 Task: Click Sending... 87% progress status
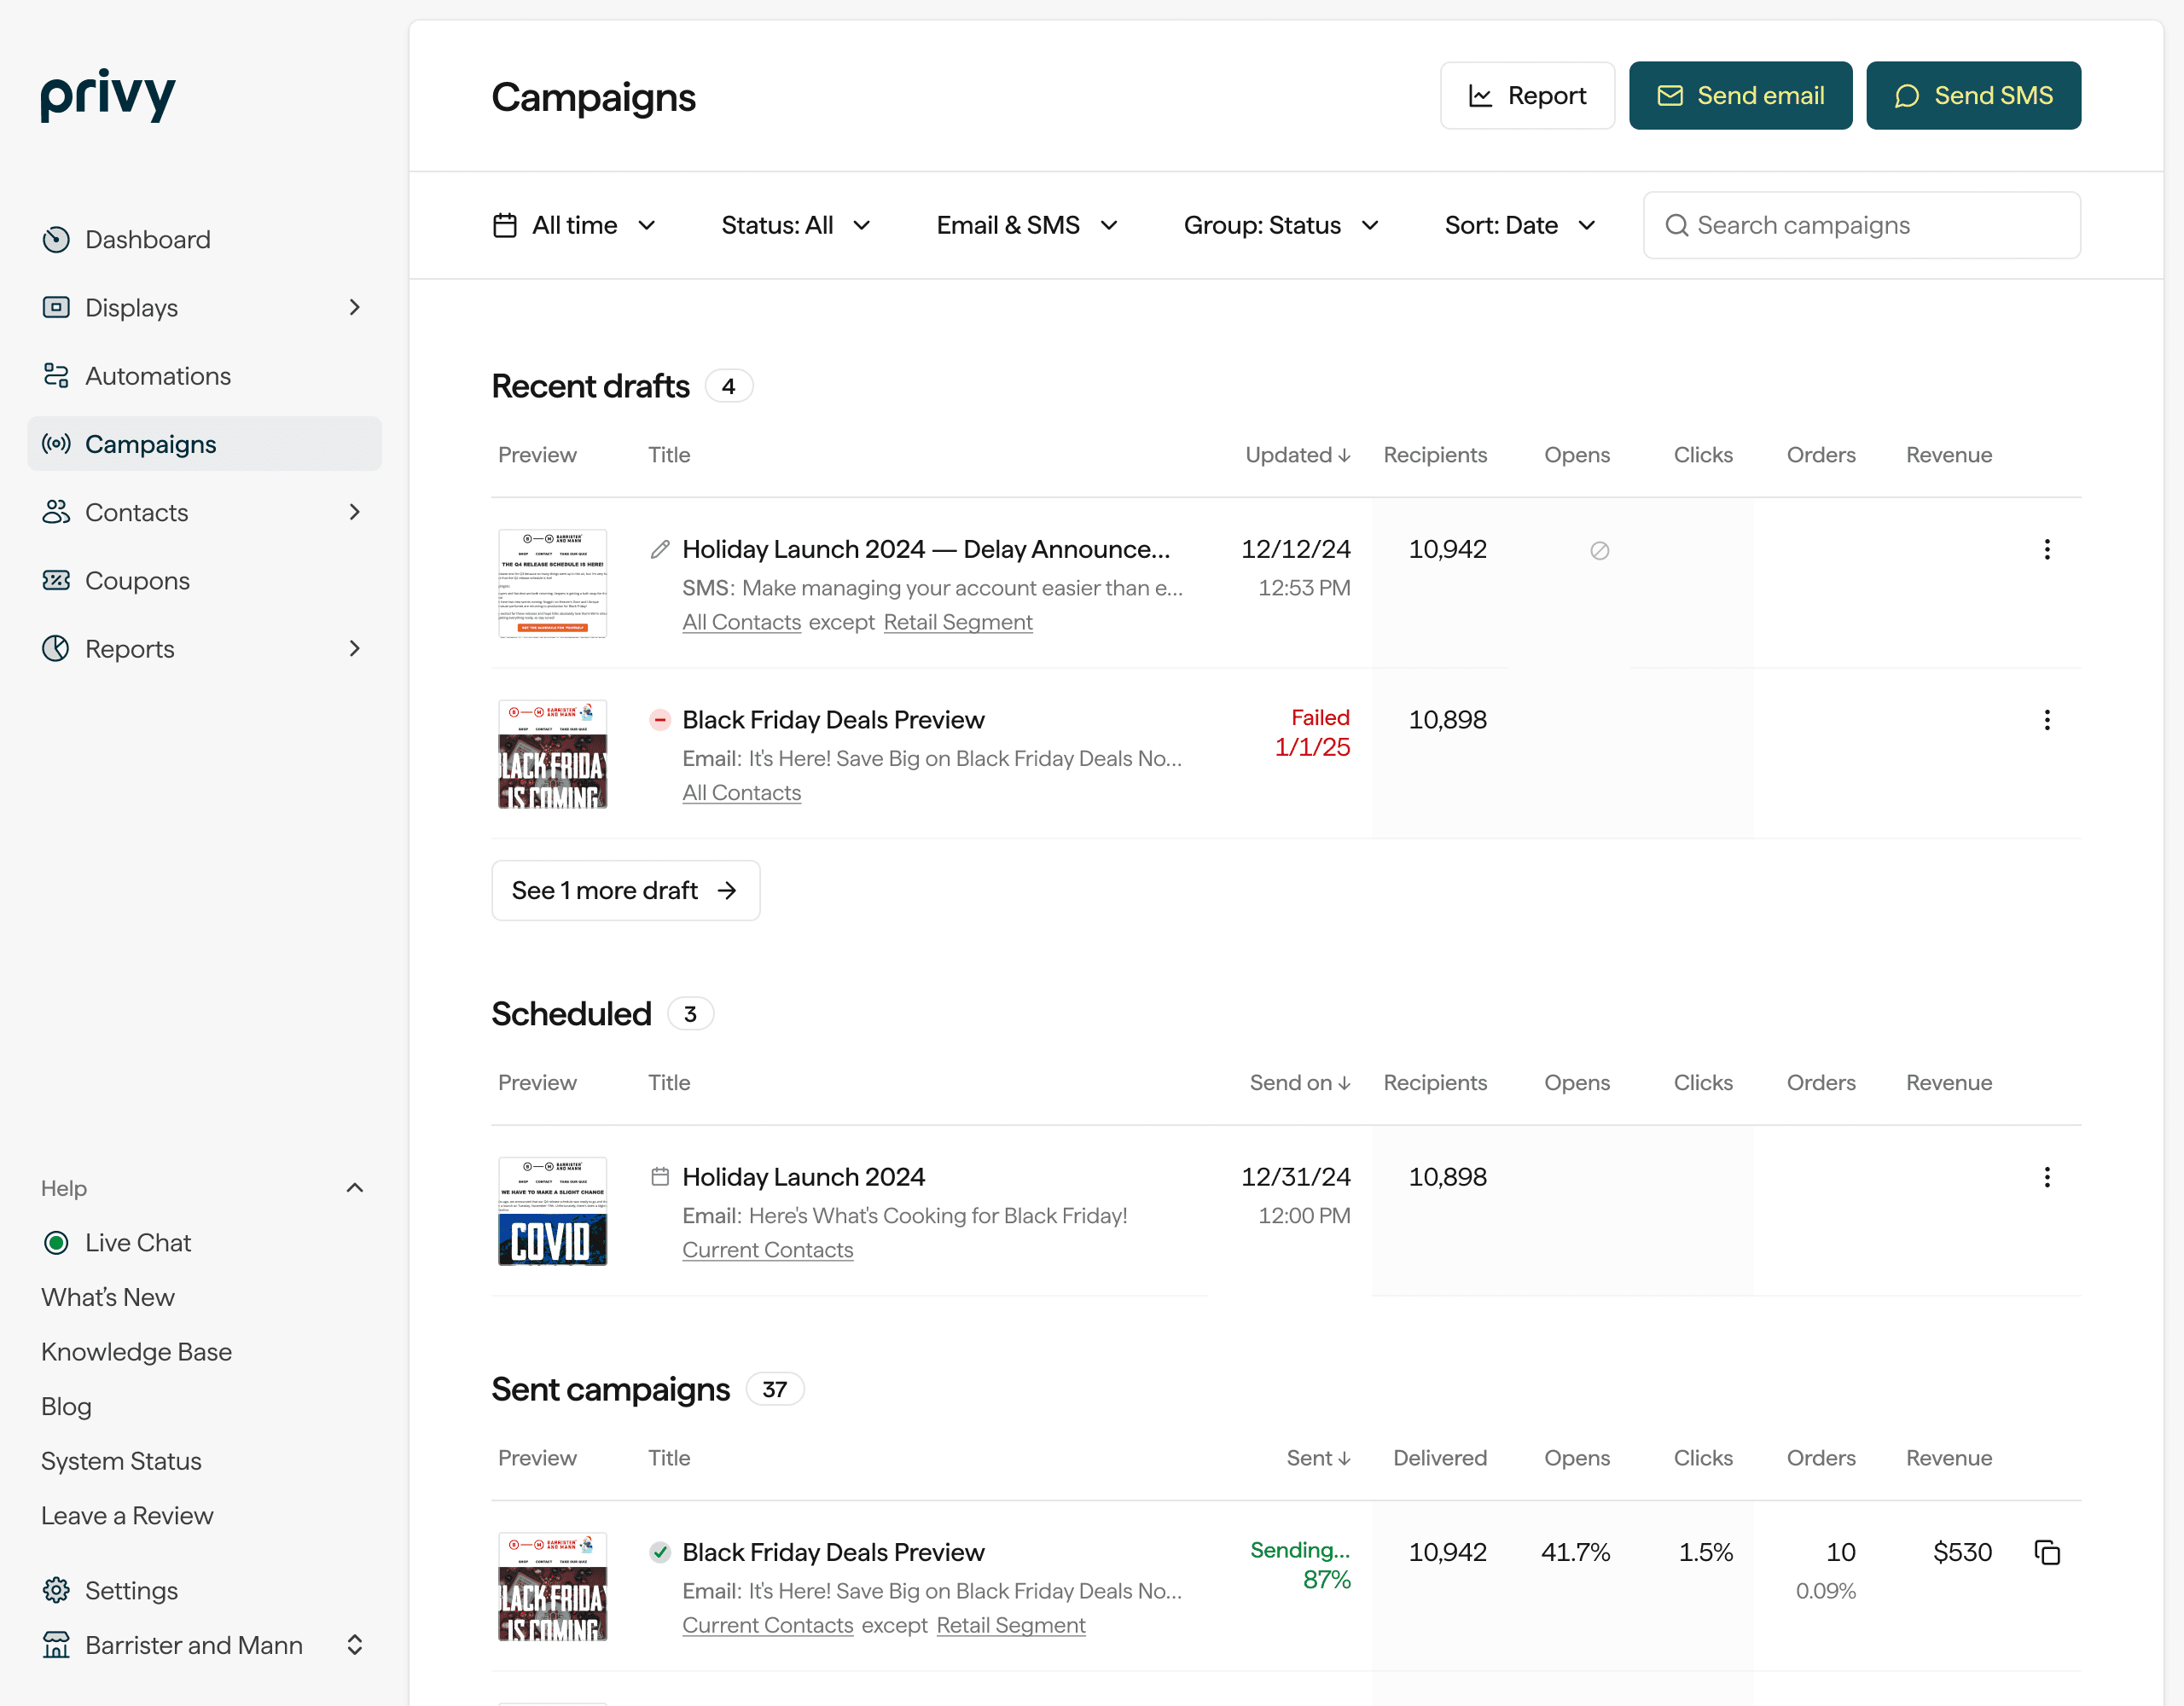click(x=1299, y=1564)
